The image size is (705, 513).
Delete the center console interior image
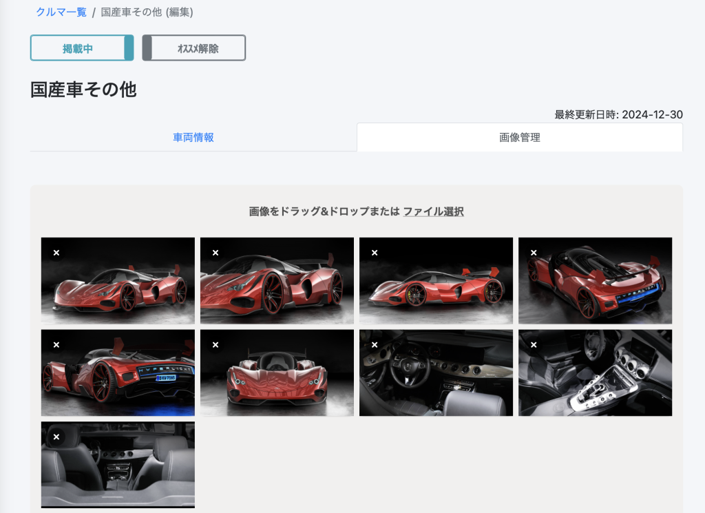pos(534,345)
